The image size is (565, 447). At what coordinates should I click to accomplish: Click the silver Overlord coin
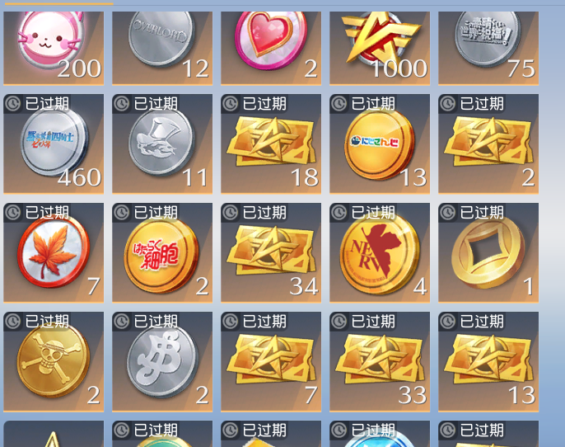[162, 48]
